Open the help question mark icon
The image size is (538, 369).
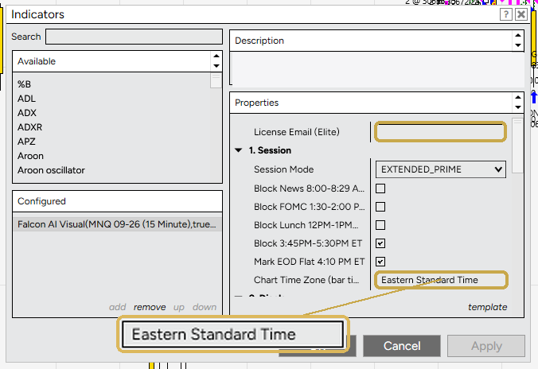pos(505,14)
